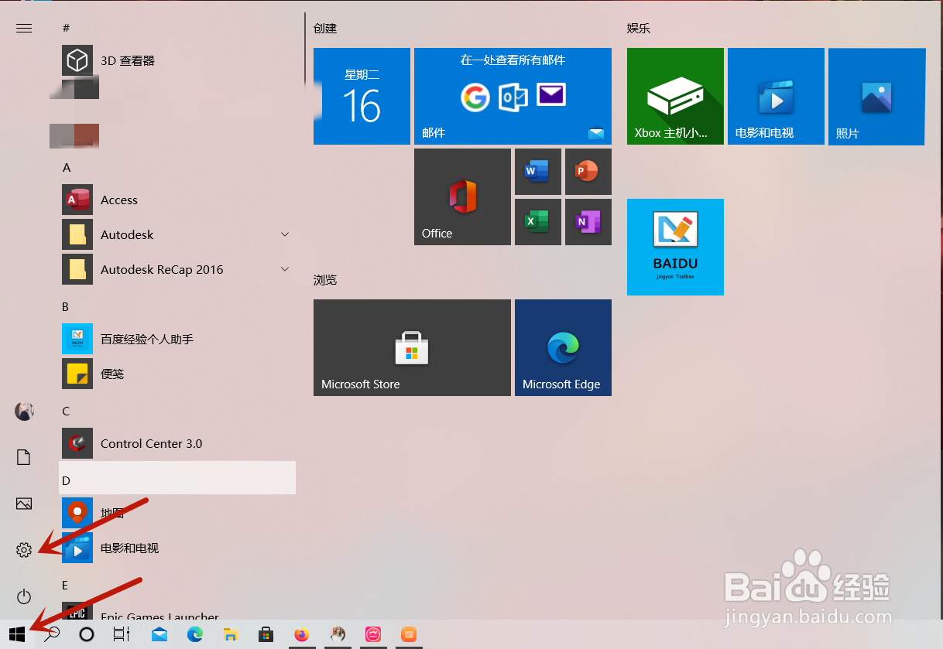Expand the Autodesk folder chevron
Viewport: 943px width, 649px height.
pyautogui.click(x=284, y=234)
